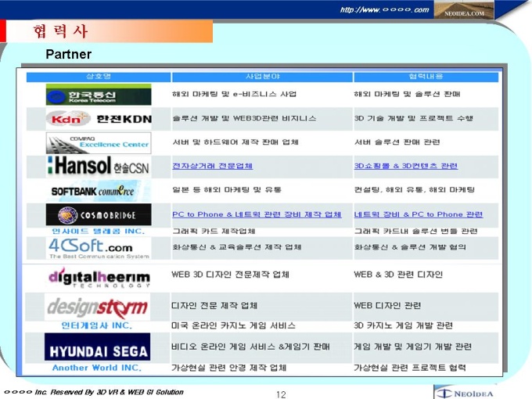Screen dimensions: 532x399
Task: Open the PC to Phone 장비 제작 업체 link
Action: (x=257, y=214)
